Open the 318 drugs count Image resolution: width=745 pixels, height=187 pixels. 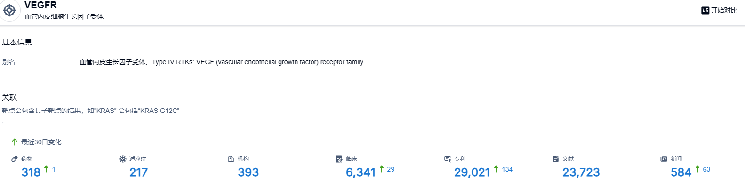pyautogui.click(x=31, y=172)
